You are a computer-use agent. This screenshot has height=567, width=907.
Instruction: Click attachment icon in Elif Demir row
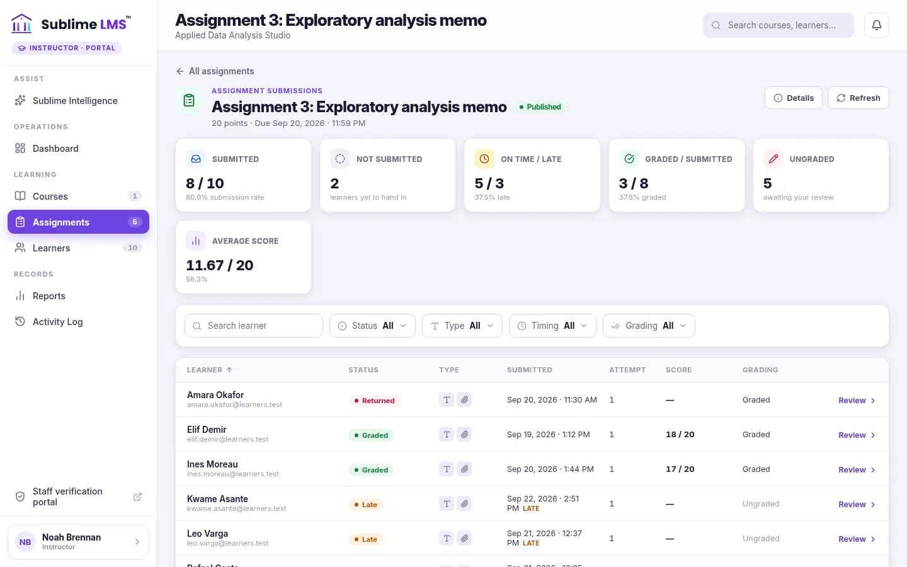(x=464, y=434)
